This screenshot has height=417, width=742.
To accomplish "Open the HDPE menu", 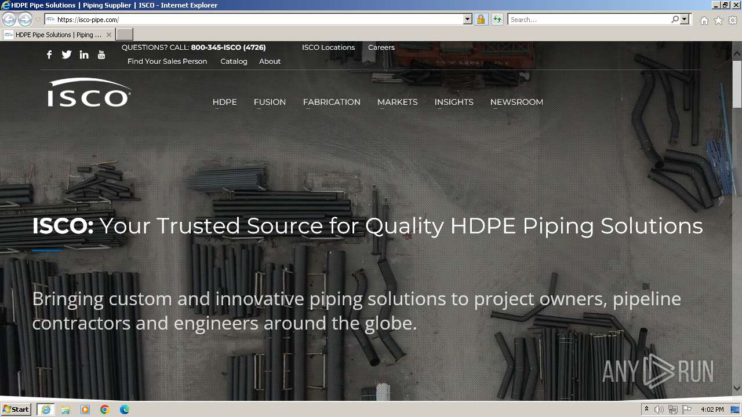I will click(x=224, y=102).
